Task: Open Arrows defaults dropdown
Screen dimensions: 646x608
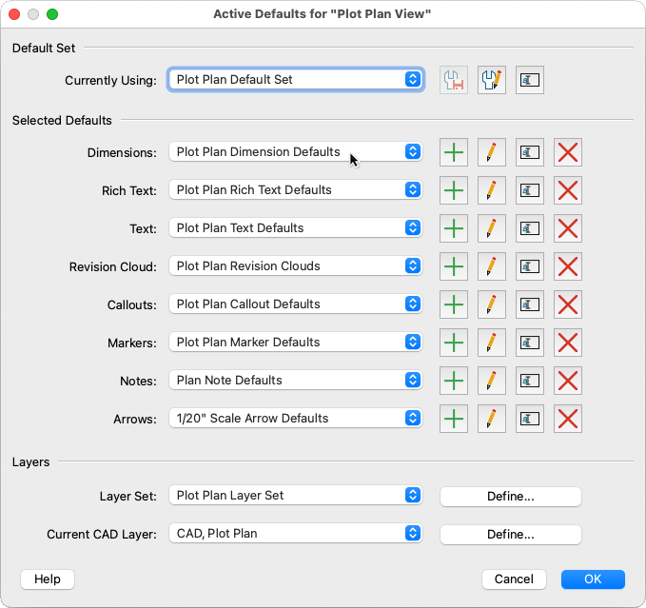Action: pyautogui.click(x=296, y=418)
